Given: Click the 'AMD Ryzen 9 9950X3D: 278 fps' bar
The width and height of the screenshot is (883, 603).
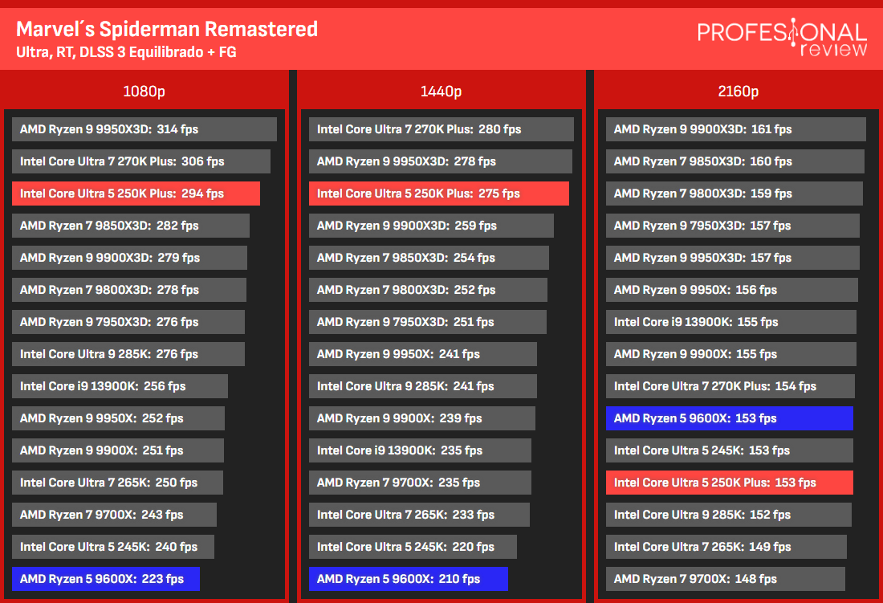Looking at the screenshot, I should [x=441, y=161].
